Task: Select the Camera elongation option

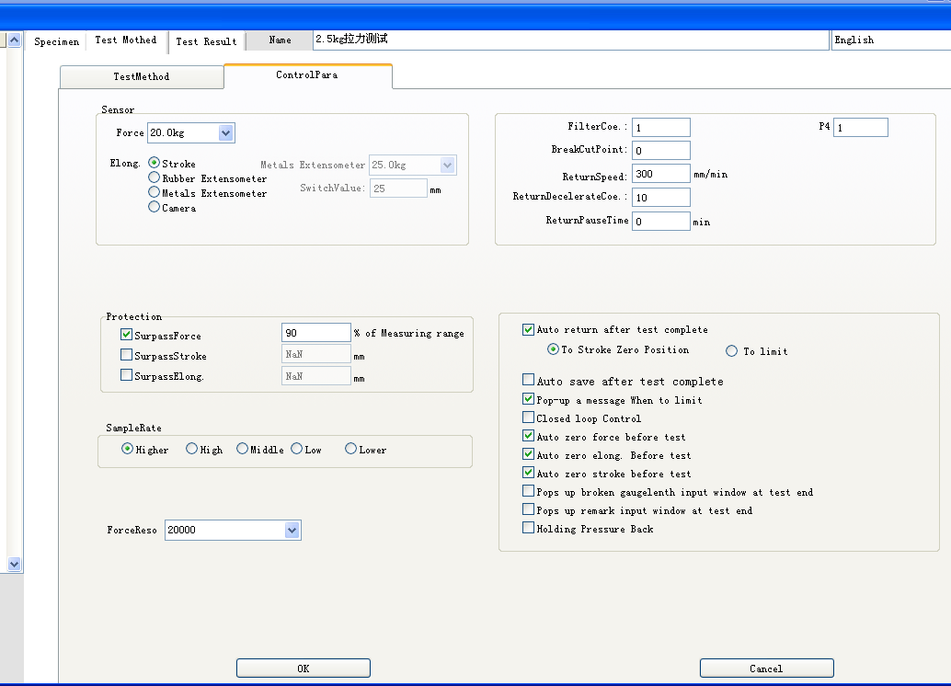Action: [x=155, y=208]
